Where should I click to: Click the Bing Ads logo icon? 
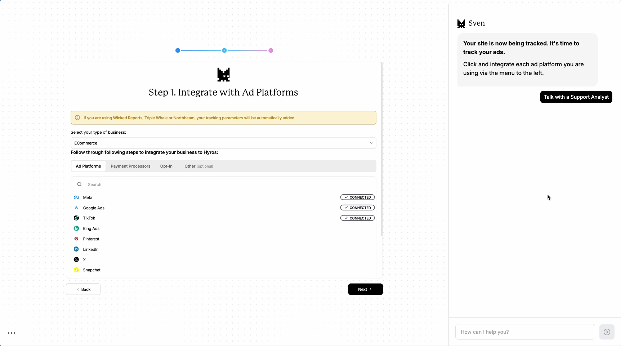[76, 229]
